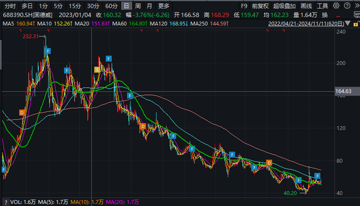Activate the 画线 drawing tool
Screen dimensions: 360x206
(x=306, y=6)
